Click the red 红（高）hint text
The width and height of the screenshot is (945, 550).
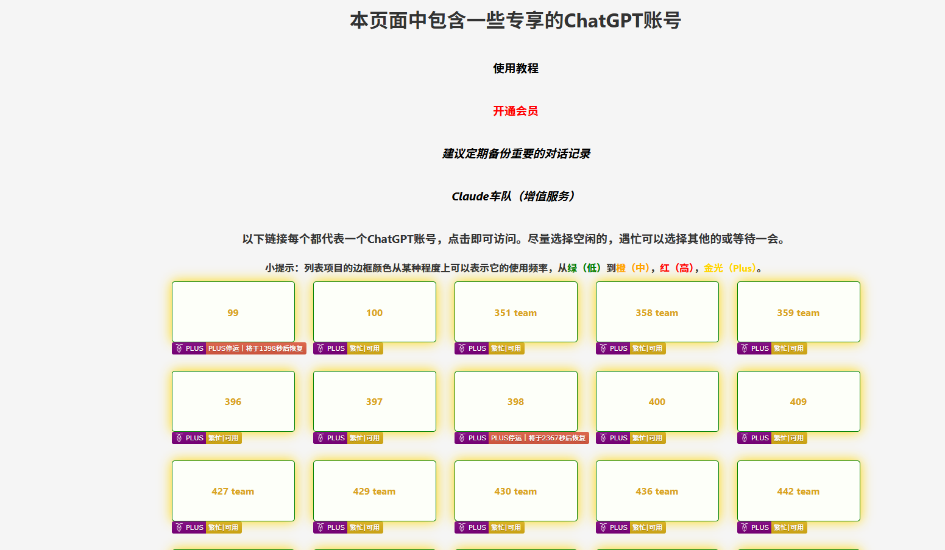click(x=678, y=268)
